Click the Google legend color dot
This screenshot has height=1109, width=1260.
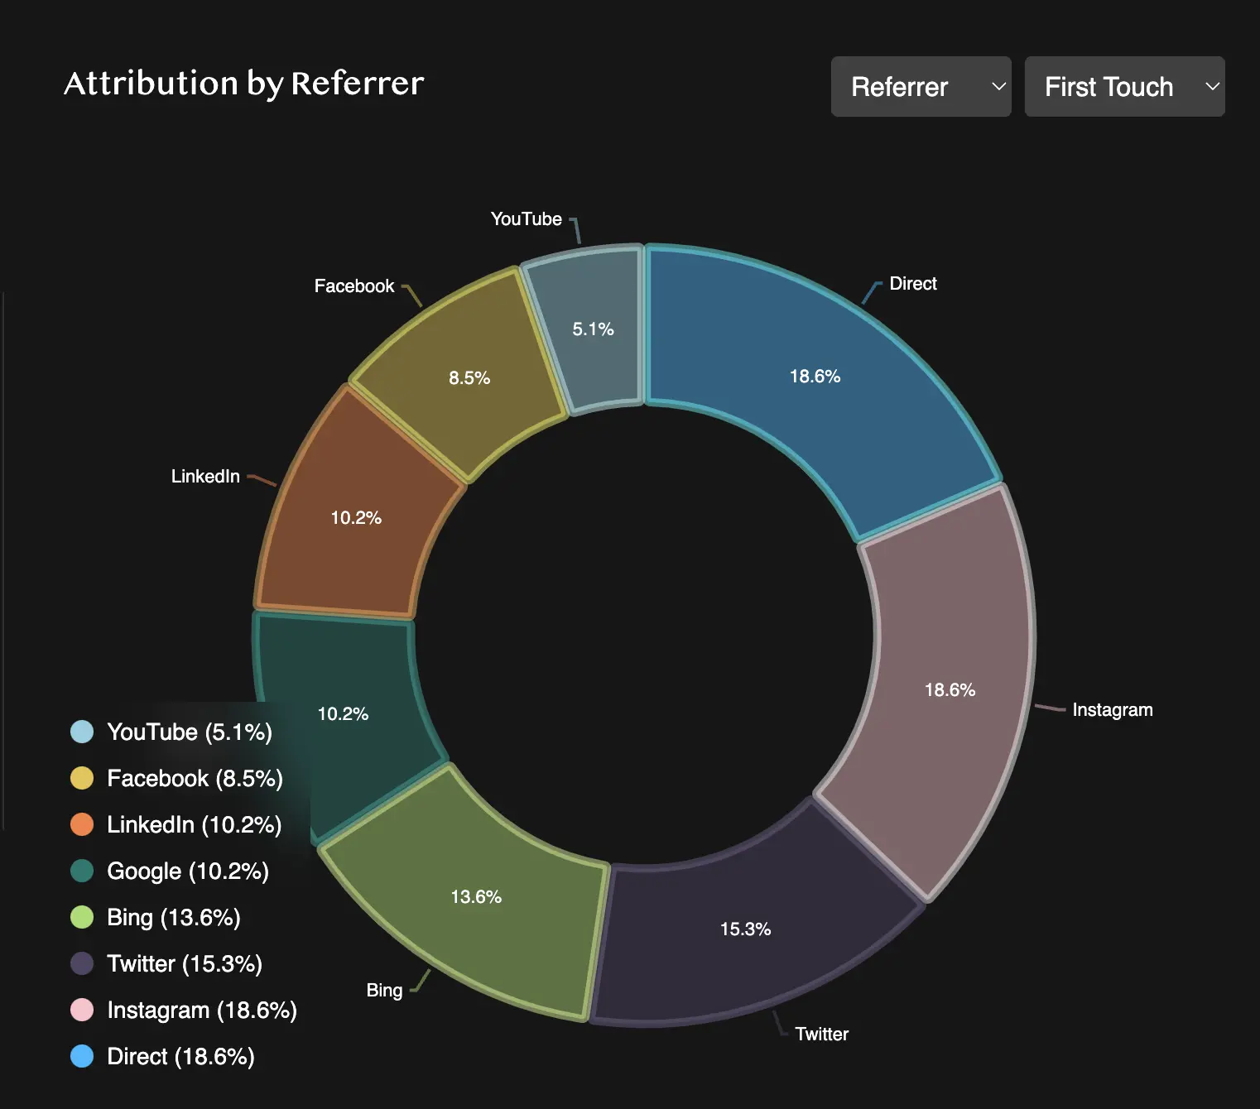coord(82,871)
